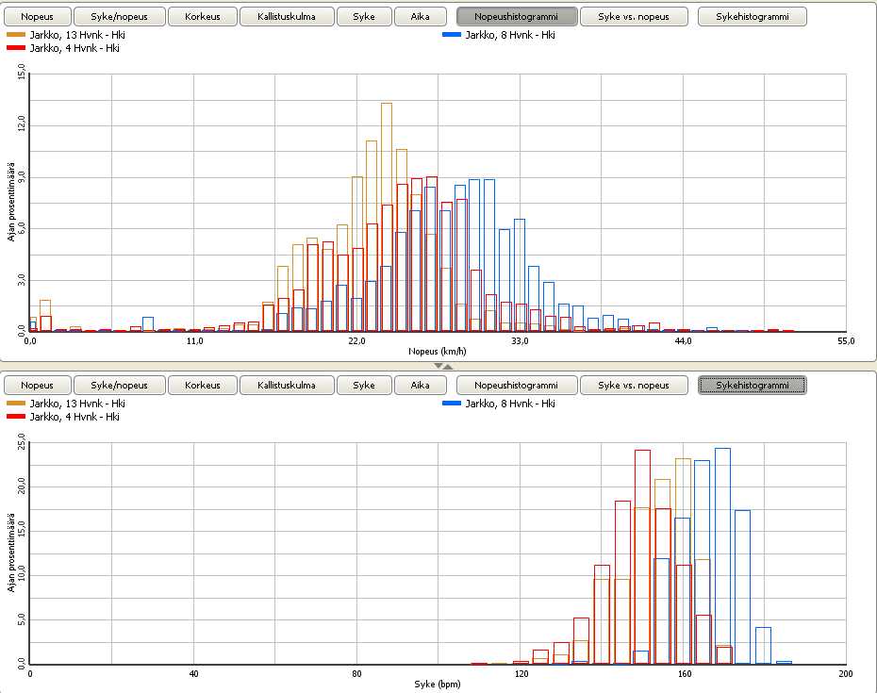Choose Syke vs. nopeus in top panel

633,16
